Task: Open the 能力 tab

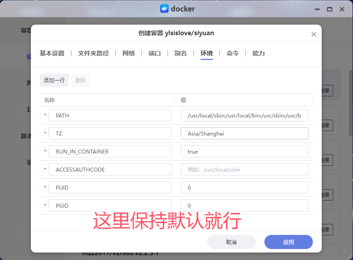Action: [x=259, y=53]
